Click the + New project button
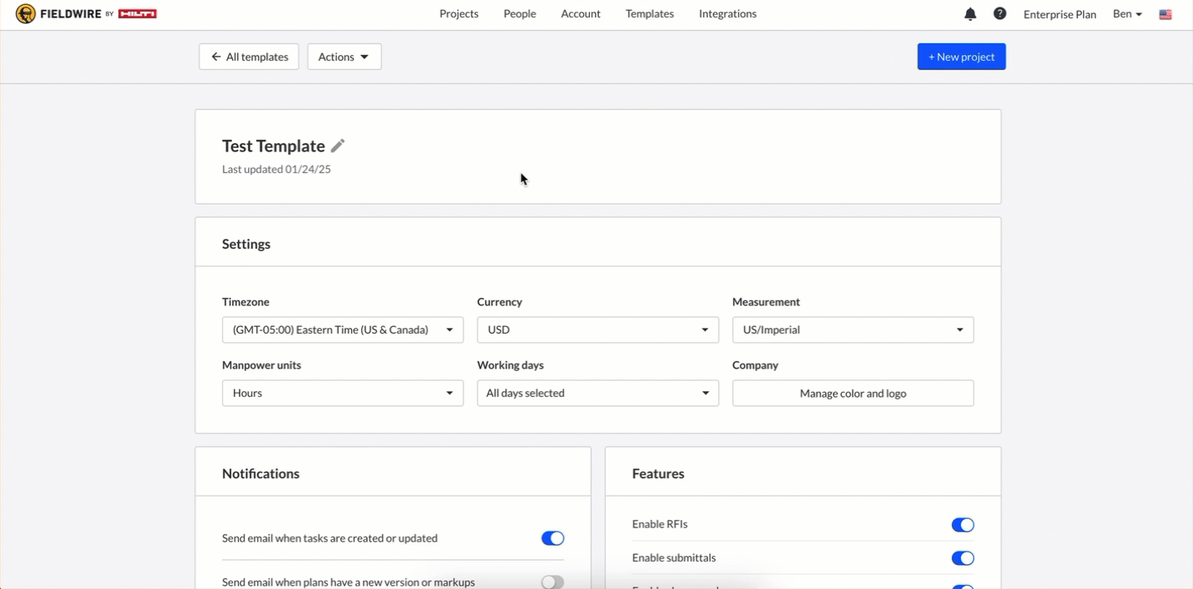The width and height of the screenshot is (1193, 589). click(961, 57)
